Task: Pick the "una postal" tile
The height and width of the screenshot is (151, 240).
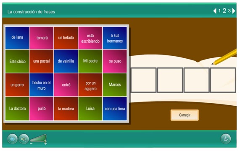Action: [x=42, y=61]
